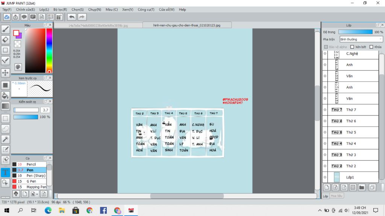Screen dimensions: 385x216
Task: Toggle visibility of Lớp1 layer
Action: 325,177
